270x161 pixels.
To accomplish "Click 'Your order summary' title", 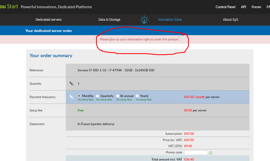I will coord(51,56).
